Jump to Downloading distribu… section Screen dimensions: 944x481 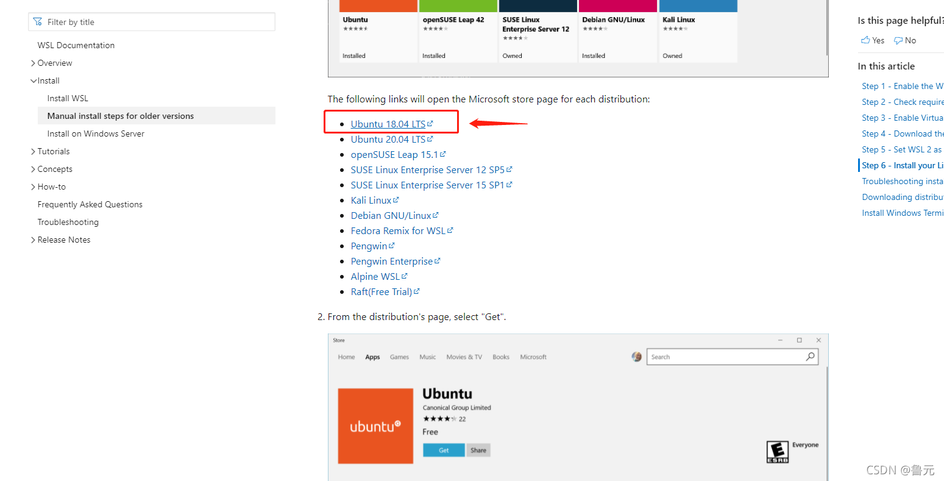coord(903,197)
